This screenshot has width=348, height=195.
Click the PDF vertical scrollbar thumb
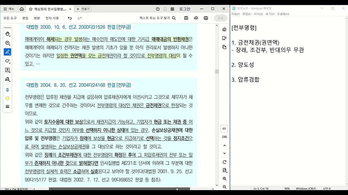tap(217, 71)
